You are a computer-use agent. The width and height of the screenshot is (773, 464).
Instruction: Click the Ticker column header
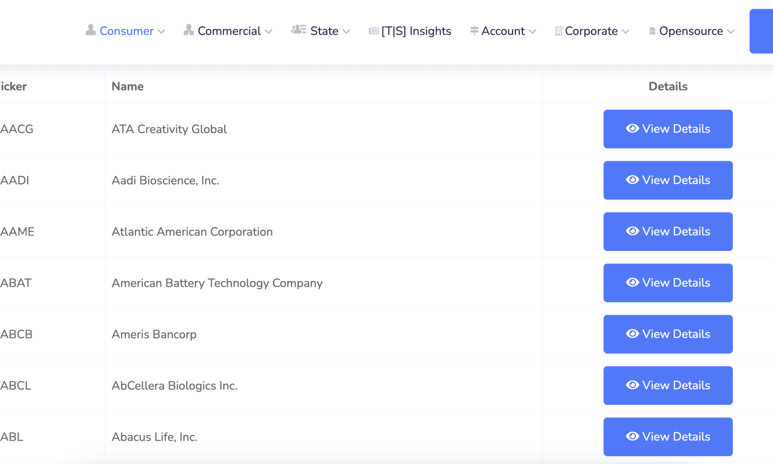point(13,86)
